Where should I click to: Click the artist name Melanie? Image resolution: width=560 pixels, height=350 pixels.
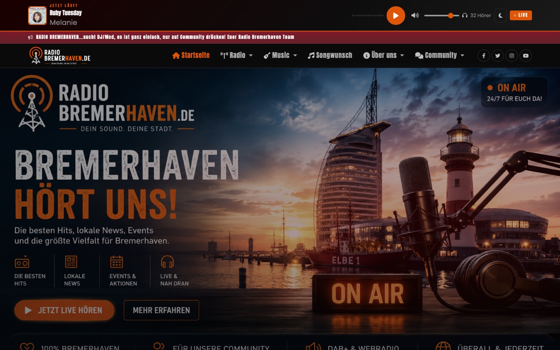[x=63, y=23]
